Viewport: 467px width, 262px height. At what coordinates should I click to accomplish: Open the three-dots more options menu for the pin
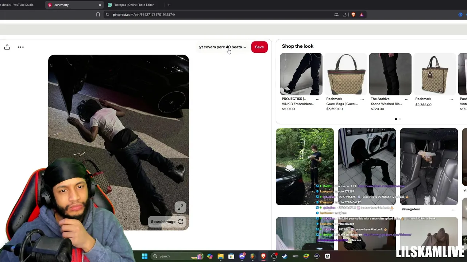[20, 47]
